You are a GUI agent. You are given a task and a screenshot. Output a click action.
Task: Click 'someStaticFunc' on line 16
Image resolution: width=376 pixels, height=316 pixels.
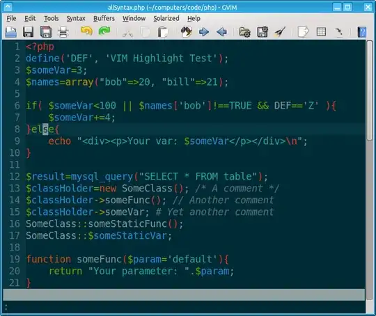pyautogui.click(x=127, y=223)
